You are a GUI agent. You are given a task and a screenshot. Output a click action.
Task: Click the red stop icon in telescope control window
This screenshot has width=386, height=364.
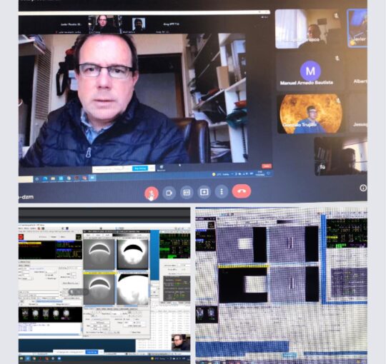(21, 237)
